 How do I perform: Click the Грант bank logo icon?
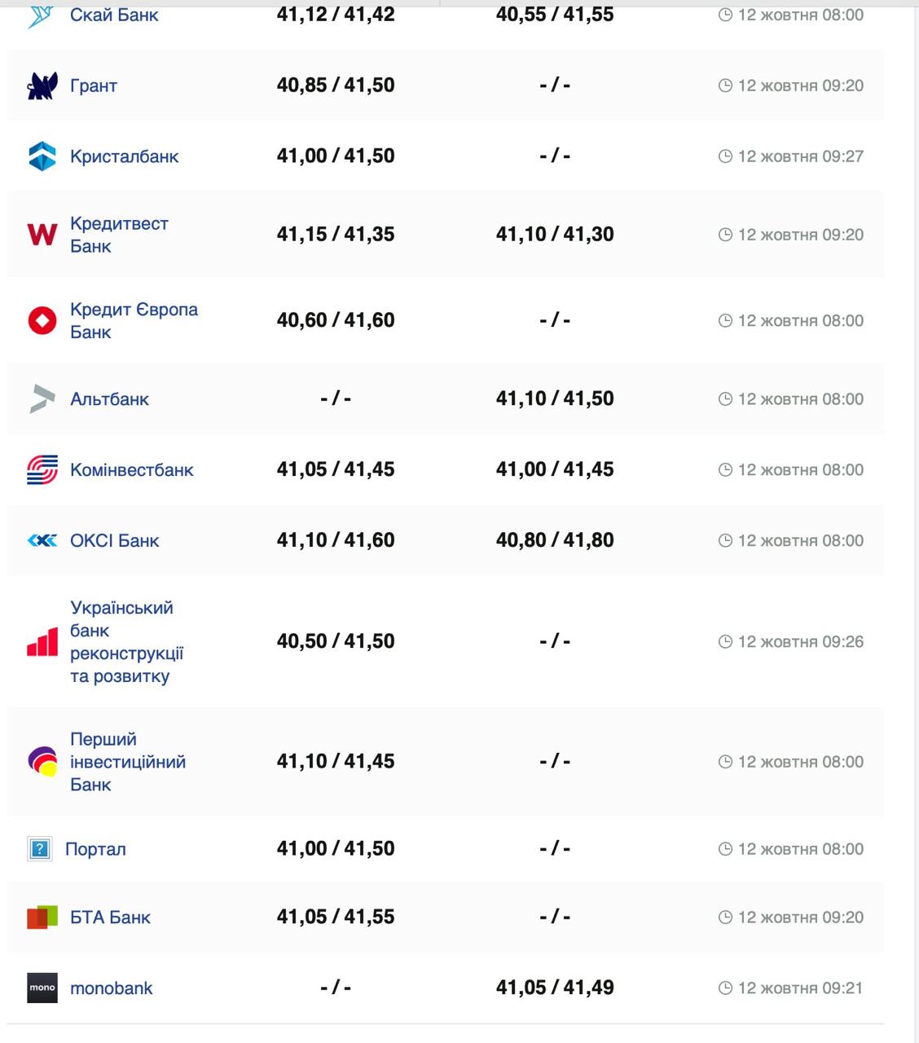[x=42, y=86]
